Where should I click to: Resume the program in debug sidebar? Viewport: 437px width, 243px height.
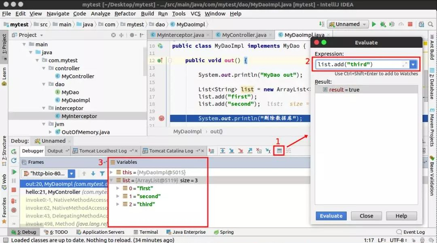14,172
